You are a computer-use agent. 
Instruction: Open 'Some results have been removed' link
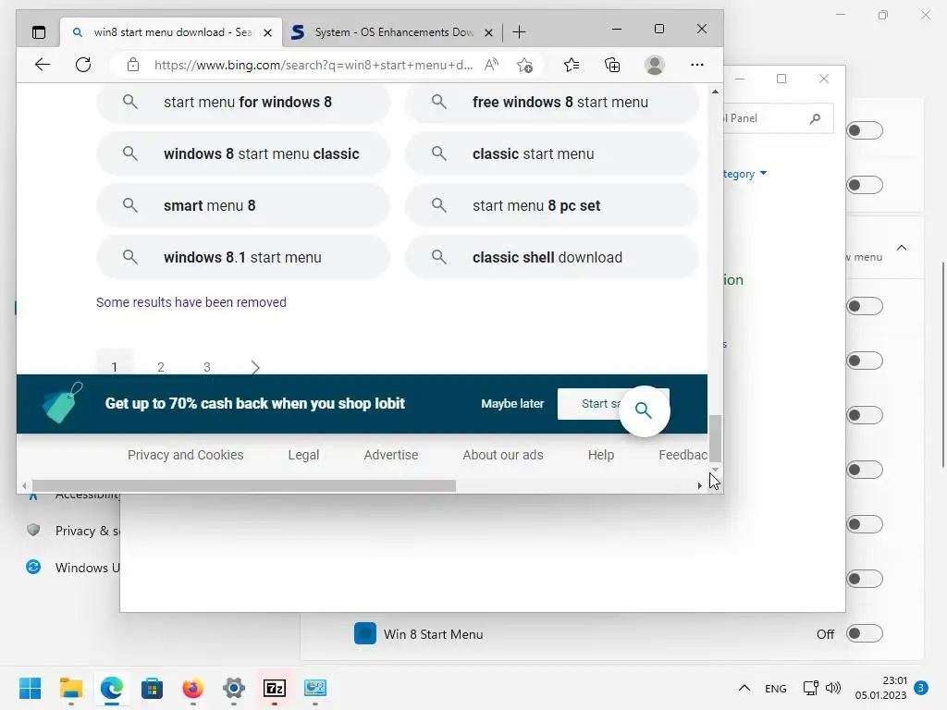pos(191,302)
